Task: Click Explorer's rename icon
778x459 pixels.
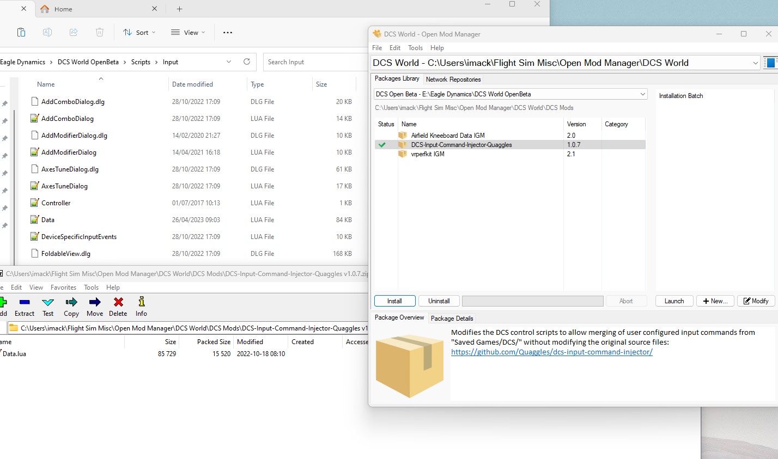Action: click(x=47, y=32)
